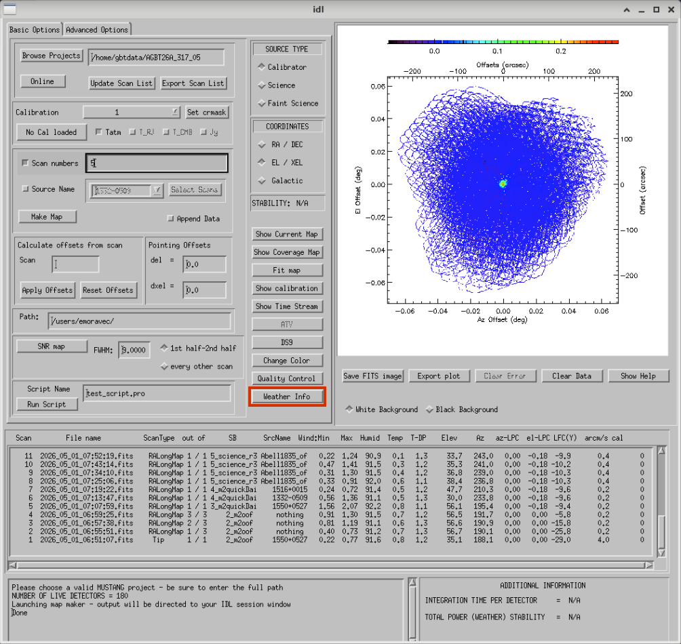681x644 pixels.
Task: Select 1st half-2nd half option
Action: [164, 348]
